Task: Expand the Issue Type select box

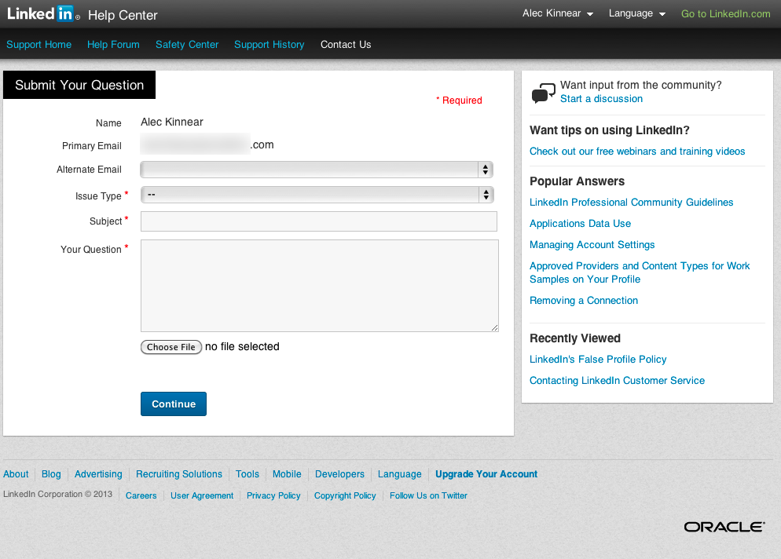Action: point(317,195)
